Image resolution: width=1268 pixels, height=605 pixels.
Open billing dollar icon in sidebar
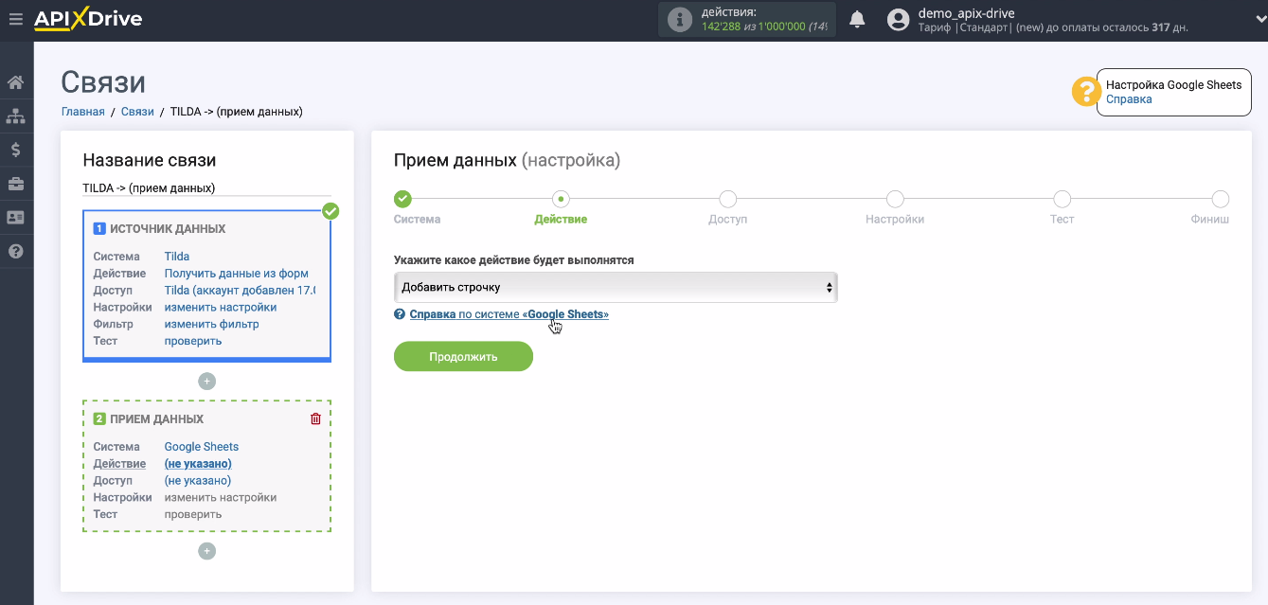coord(16,150)
